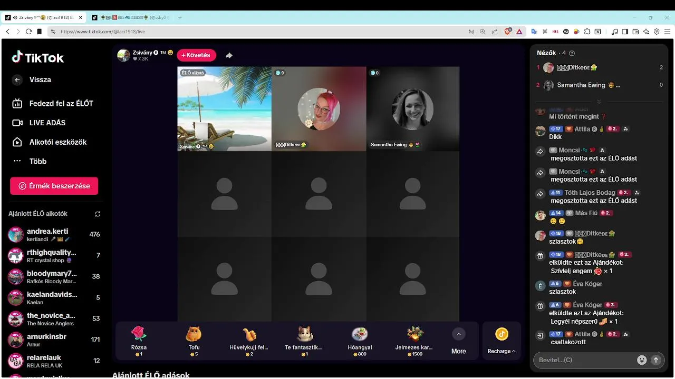Image resolution: width=675 pixels, height=379 pixels.
Task: Open top viewer Ditke in Nézők list
Action: (x=600, y=67)
